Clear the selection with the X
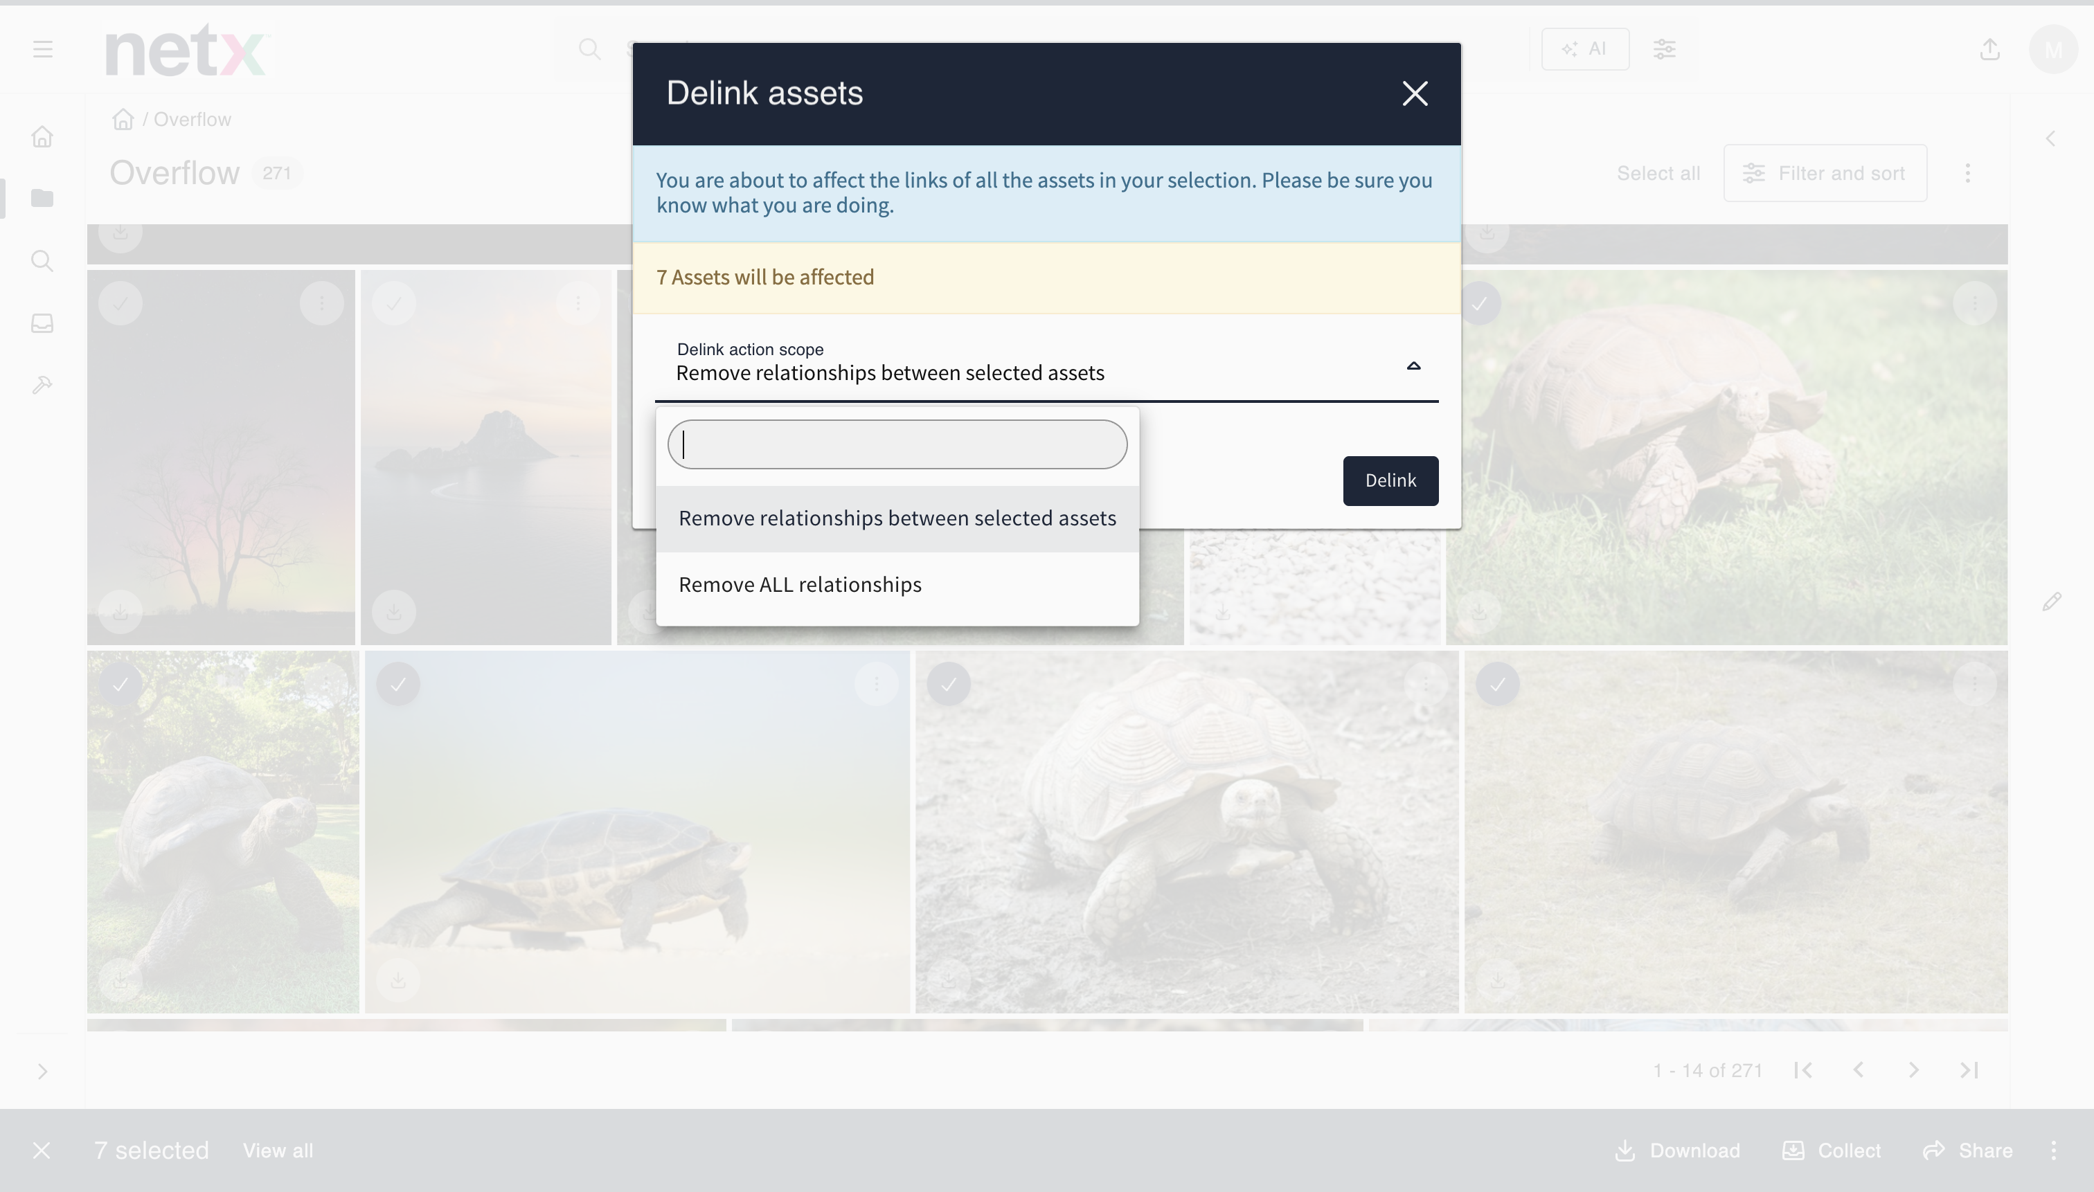 point(42,1150)
